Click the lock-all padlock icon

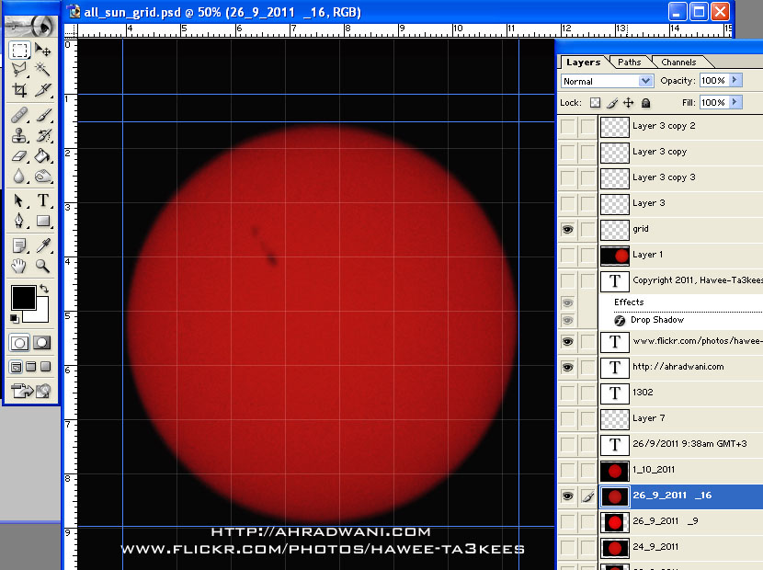click(645, 103)
